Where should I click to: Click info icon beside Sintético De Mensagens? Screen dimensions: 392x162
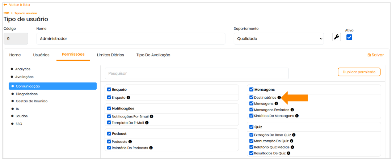tap(297, 116)
